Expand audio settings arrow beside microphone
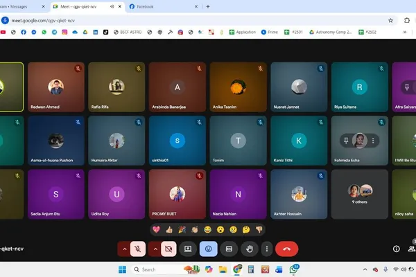 [x=124, y=249]
